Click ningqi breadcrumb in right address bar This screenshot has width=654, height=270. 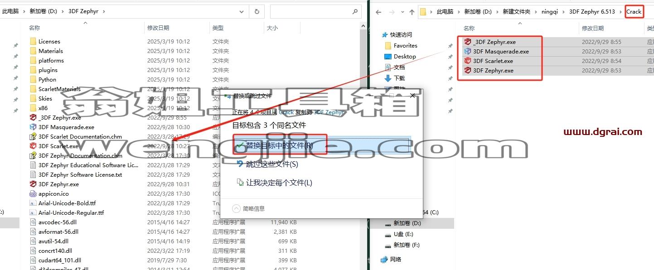[x=551, y=12]
